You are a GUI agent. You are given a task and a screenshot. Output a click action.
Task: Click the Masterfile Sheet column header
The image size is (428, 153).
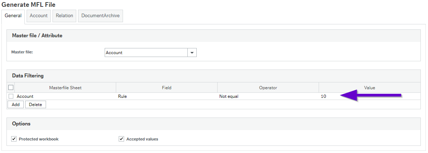65,88
